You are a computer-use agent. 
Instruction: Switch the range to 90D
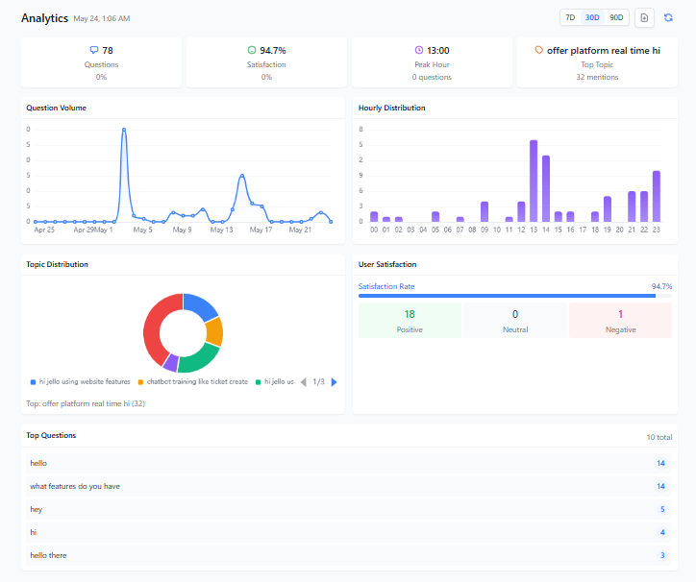[x=616, y=17]
